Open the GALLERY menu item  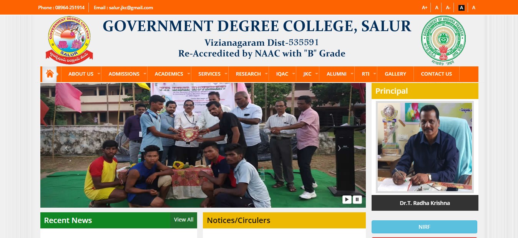395,74
